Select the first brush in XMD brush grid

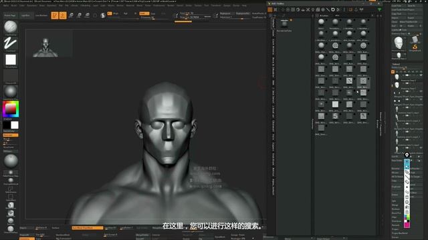coord(321,22)
